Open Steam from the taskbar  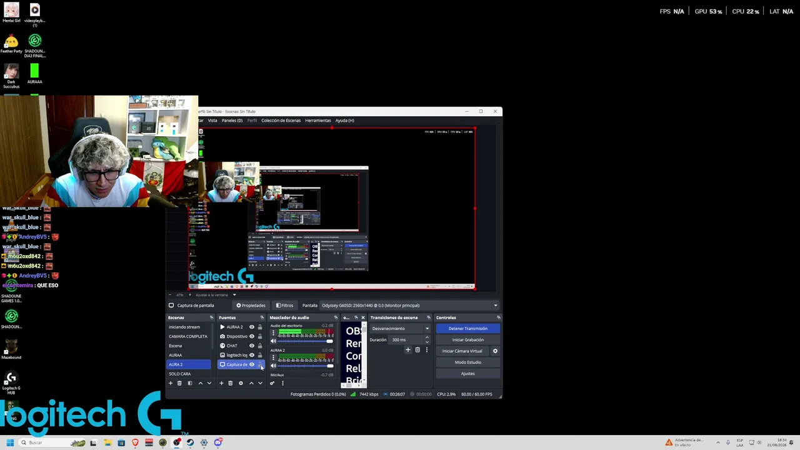(x=190, y=442)
